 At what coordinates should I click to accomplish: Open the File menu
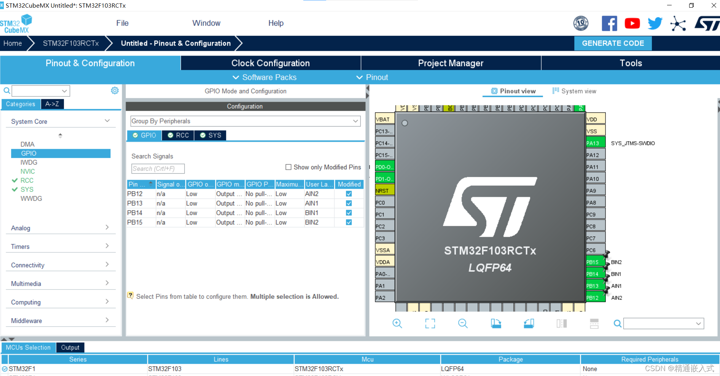click(x=122, y=23)
